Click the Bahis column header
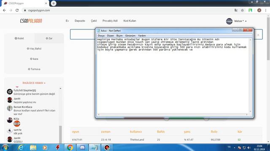 [x=161, y=132]
